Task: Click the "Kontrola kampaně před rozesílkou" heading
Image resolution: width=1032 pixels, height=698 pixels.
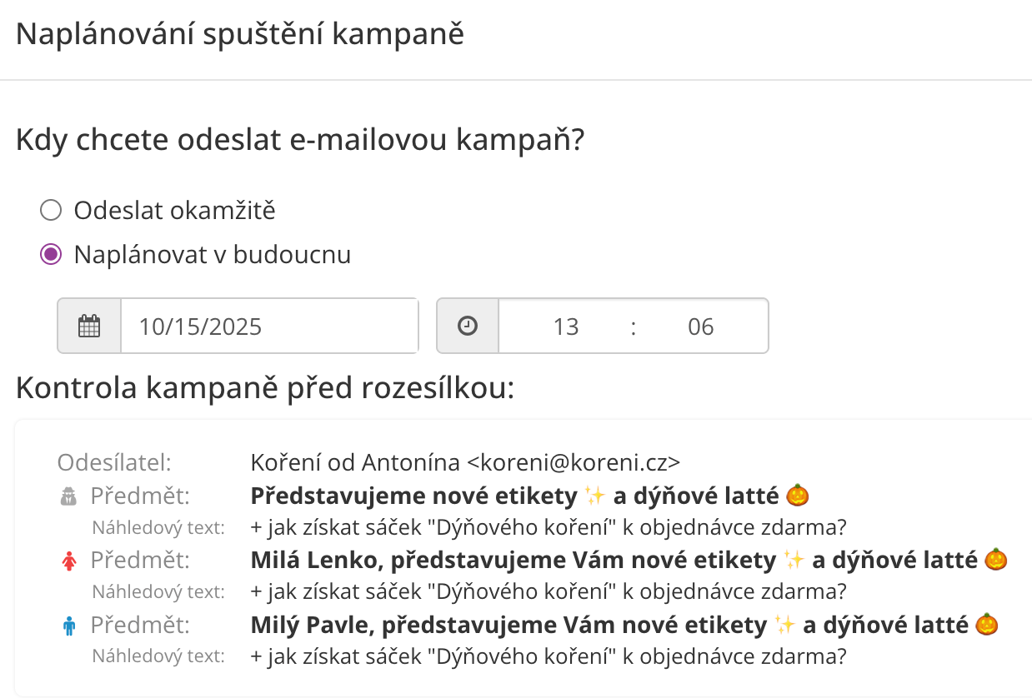Action: [x=265, y=388]
